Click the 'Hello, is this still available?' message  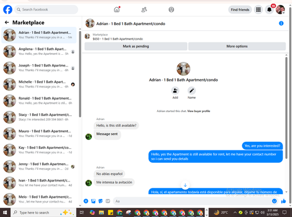coord(116,125)
